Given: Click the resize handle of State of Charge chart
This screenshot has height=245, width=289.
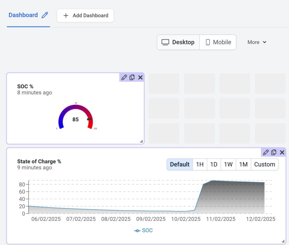Looking at the screenshot, I should click(x=283, y=241).
